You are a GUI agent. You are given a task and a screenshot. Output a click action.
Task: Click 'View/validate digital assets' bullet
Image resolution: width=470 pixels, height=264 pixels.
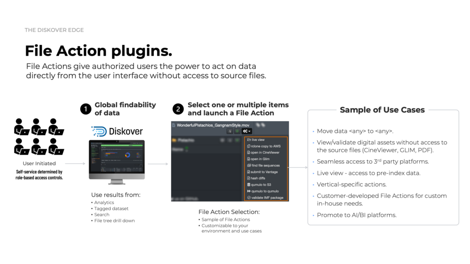(x=382, y=146)
